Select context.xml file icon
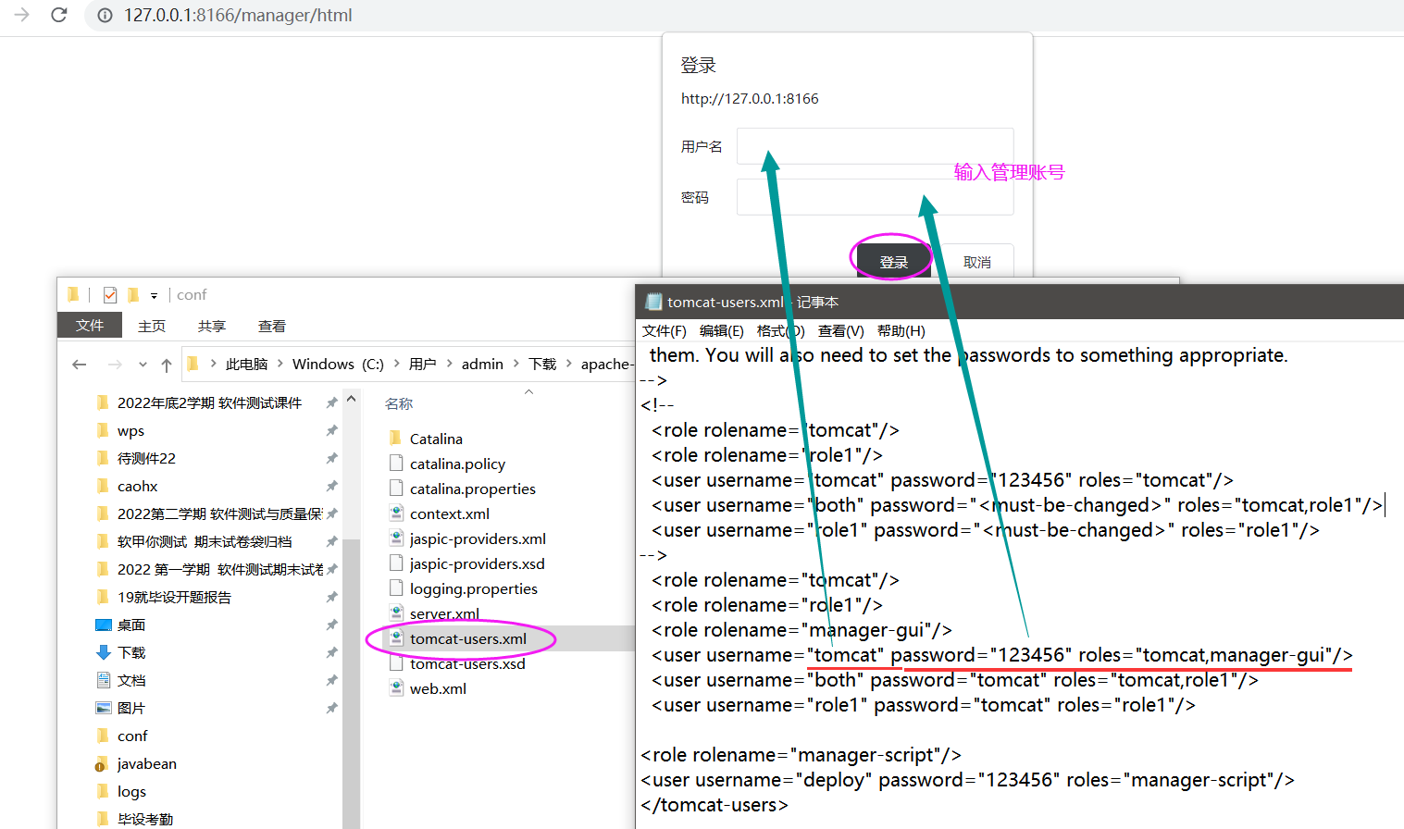This screenshot has height=829, width=1404. coord(396,513)
